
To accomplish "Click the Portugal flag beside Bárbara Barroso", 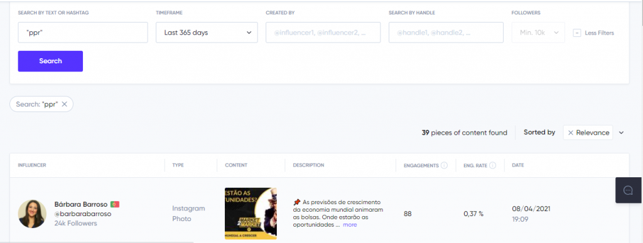I will (114, 204).
